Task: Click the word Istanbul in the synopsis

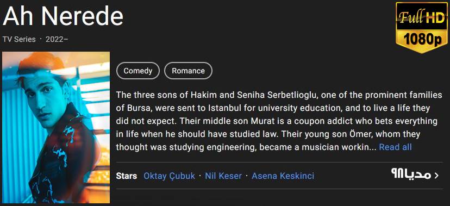Action: pyautogui.click(x=223, y=108)
